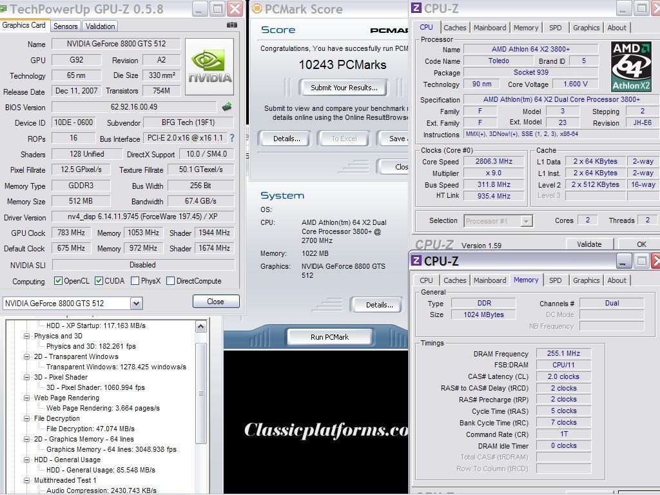The height and width of the screenshot is (495, 660).
Task: Click the Driver Version field
Action: (142, 217)
